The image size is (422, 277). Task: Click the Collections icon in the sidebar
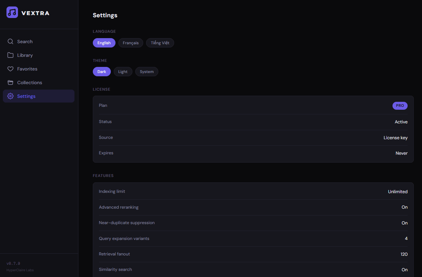click(x=10, y=82)
